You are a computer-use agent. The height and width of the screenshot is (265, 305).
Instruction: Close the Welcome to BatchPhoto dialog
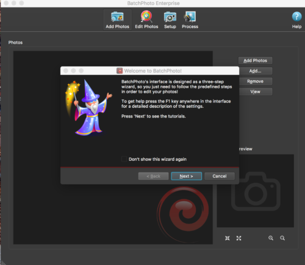[x=66, y=71]
